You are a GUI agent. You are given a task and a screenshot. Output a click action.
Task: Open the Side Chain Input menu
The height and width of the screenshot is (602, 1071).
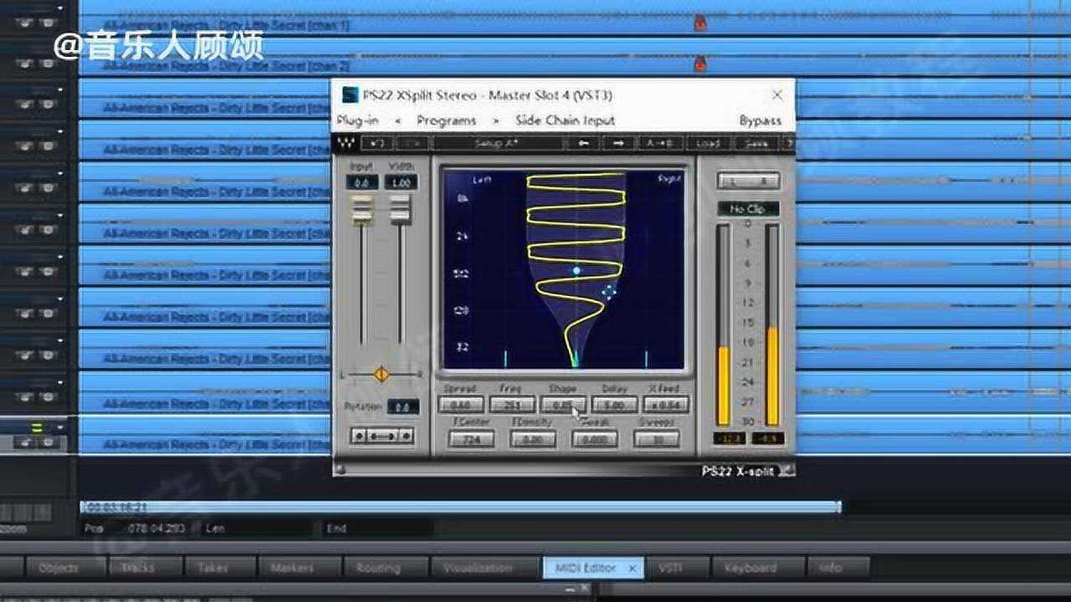[x=565, y=120]
